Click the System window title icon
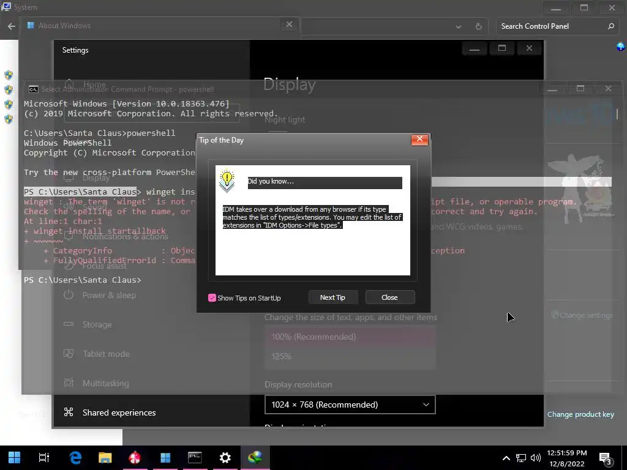The image size is (627, 470). click(6, 7)
